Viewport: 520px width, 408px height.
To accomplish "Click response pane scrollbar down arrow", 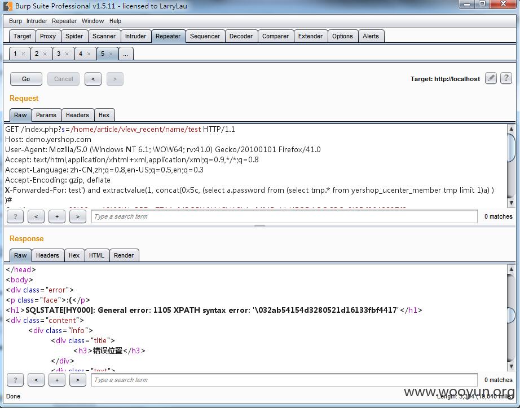I will [x=512, y=366].
